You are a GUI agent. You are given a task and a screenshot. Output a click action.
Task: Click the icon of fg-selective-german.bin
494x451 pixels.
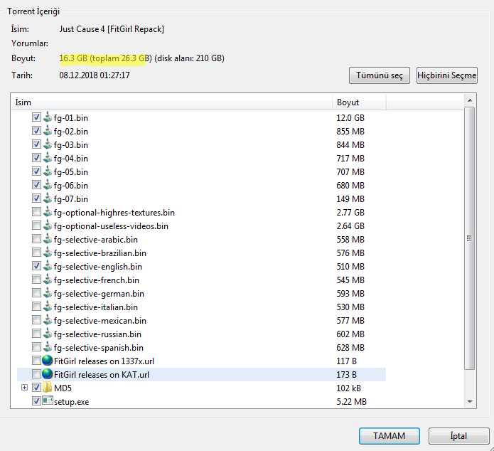48,294
